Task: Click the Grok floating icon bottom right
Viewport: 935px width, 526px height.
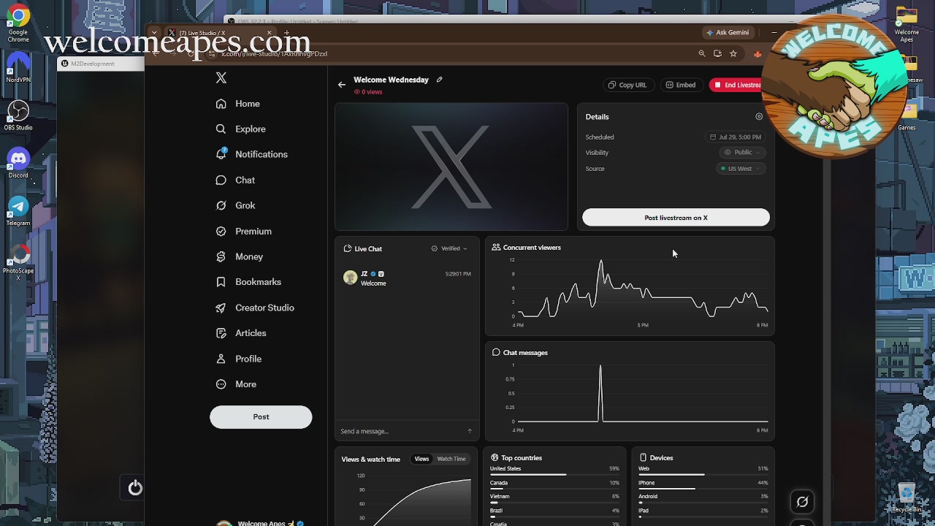Action: 802,502
